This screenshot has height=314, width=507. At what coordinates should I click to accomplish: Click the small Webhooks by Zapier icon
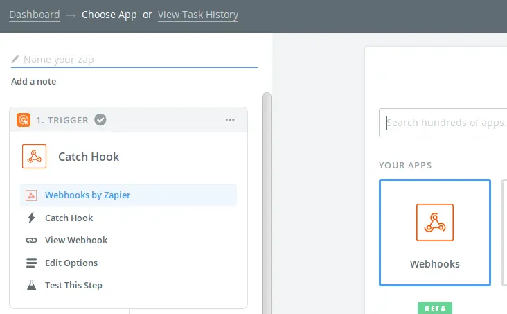(x=31, y=195)
